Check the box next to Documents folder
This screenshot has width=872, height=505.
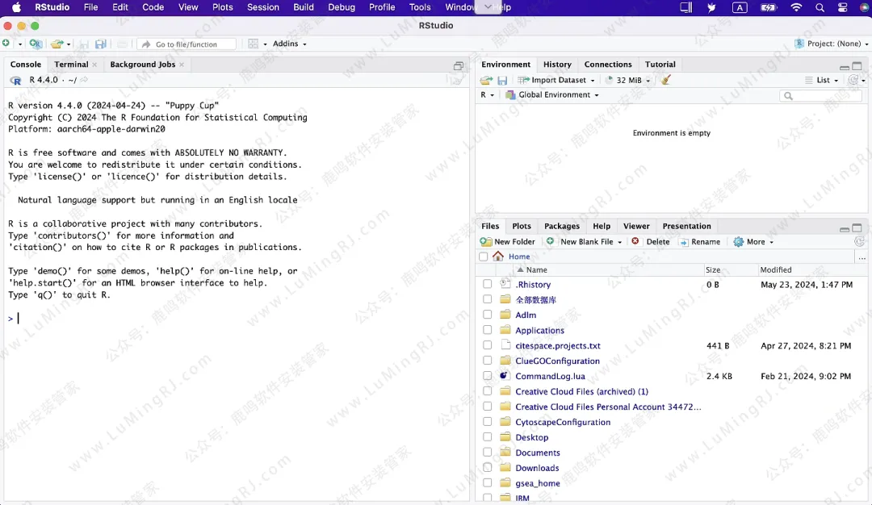[x=487, y=453]
